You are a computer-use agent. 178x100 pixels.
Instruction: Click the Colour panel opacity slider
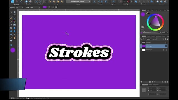click(152, 33)
